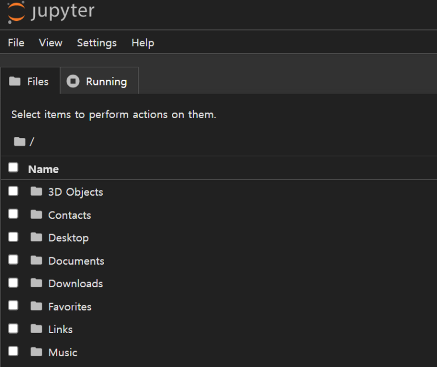Open the Links folder name

click(x=60, y=329)
